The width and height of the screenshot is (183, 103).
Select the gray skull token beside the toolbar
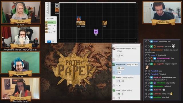57,6
